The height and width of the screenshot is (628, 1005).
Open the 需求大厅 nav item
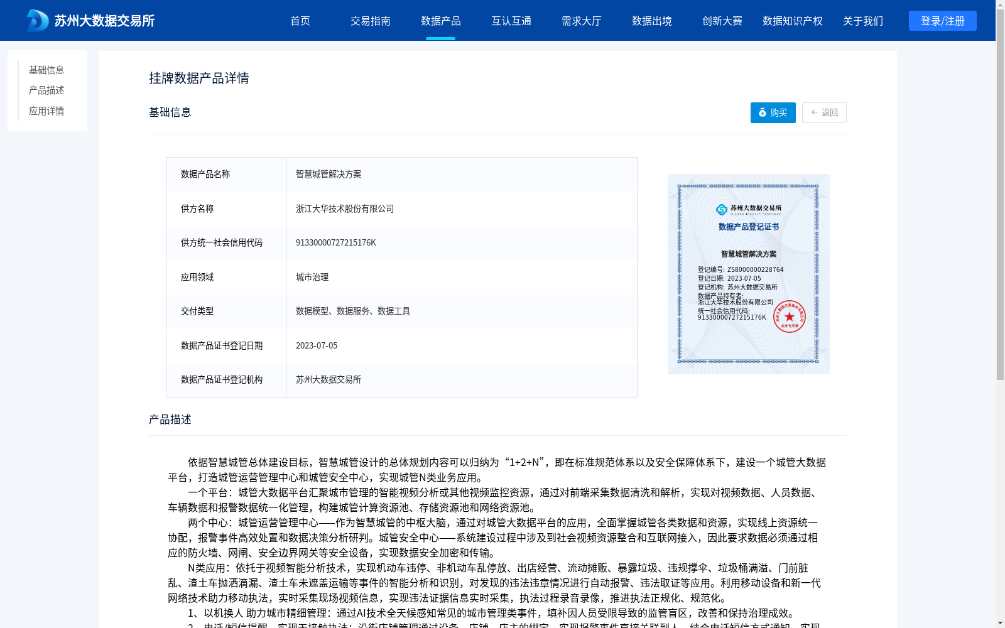click(582, 21)
